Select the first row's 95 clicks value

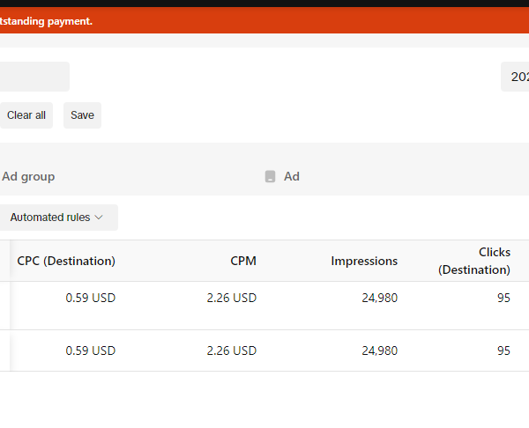503,298
